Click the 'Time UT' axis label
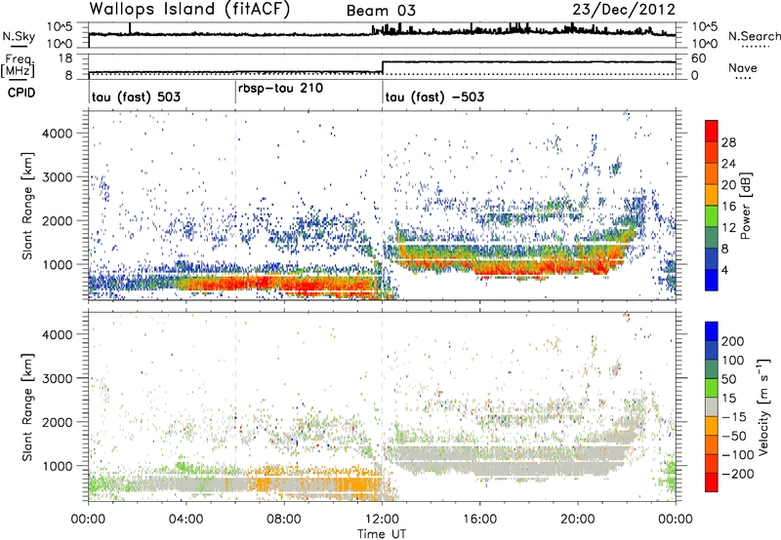Screen dimensions: 781x540 [382, 534]
